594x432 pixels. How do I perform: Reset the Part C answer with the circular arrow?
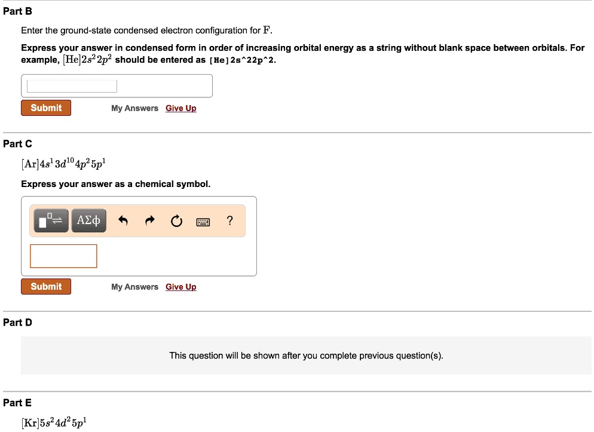176,222
